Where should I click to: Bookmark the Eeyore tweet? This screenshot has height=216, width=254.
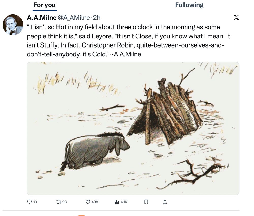(146, 202)
